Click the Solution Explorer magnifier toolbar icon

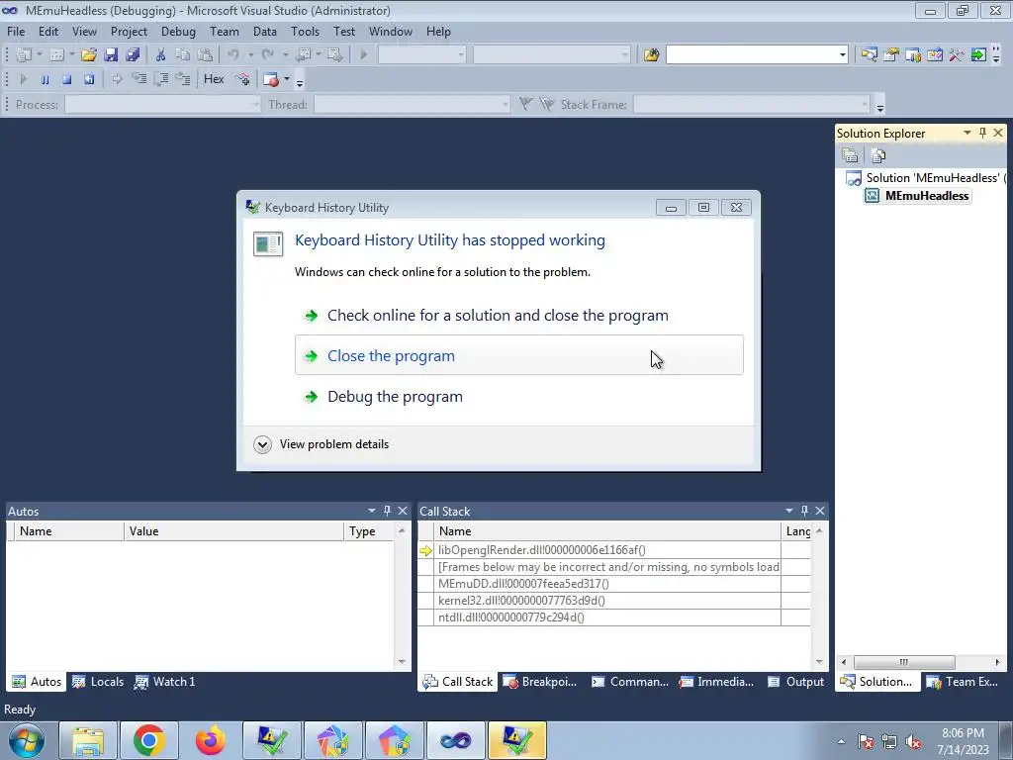click(869, 55)
